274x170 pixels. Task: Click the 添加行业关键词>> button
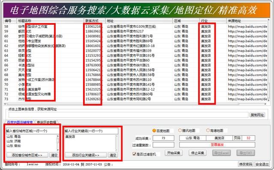click(x=86, y=155)
